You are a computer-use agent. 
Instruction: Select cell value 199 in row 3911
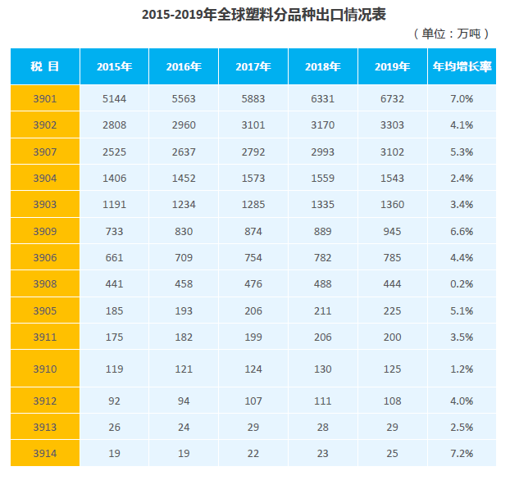pyautogui.click(x=253, y=337)
